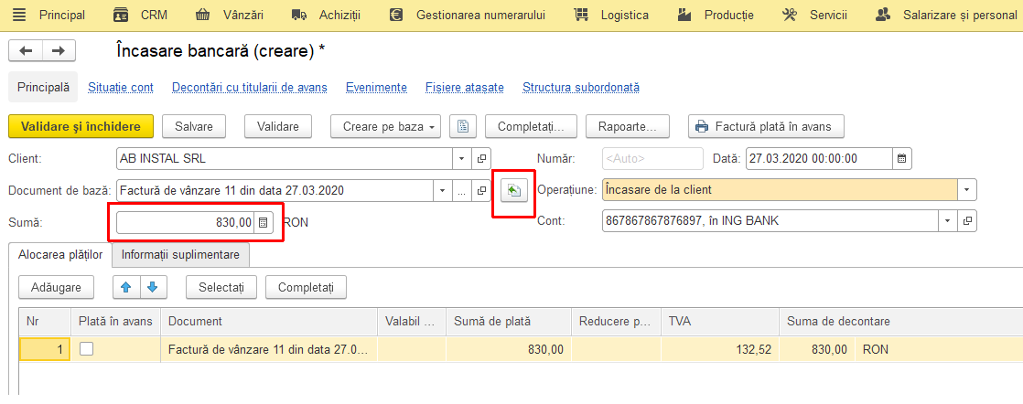Screen dimensions: 1023x404
Task: Open the calendar picker for Dată
Action: (901, 158)
